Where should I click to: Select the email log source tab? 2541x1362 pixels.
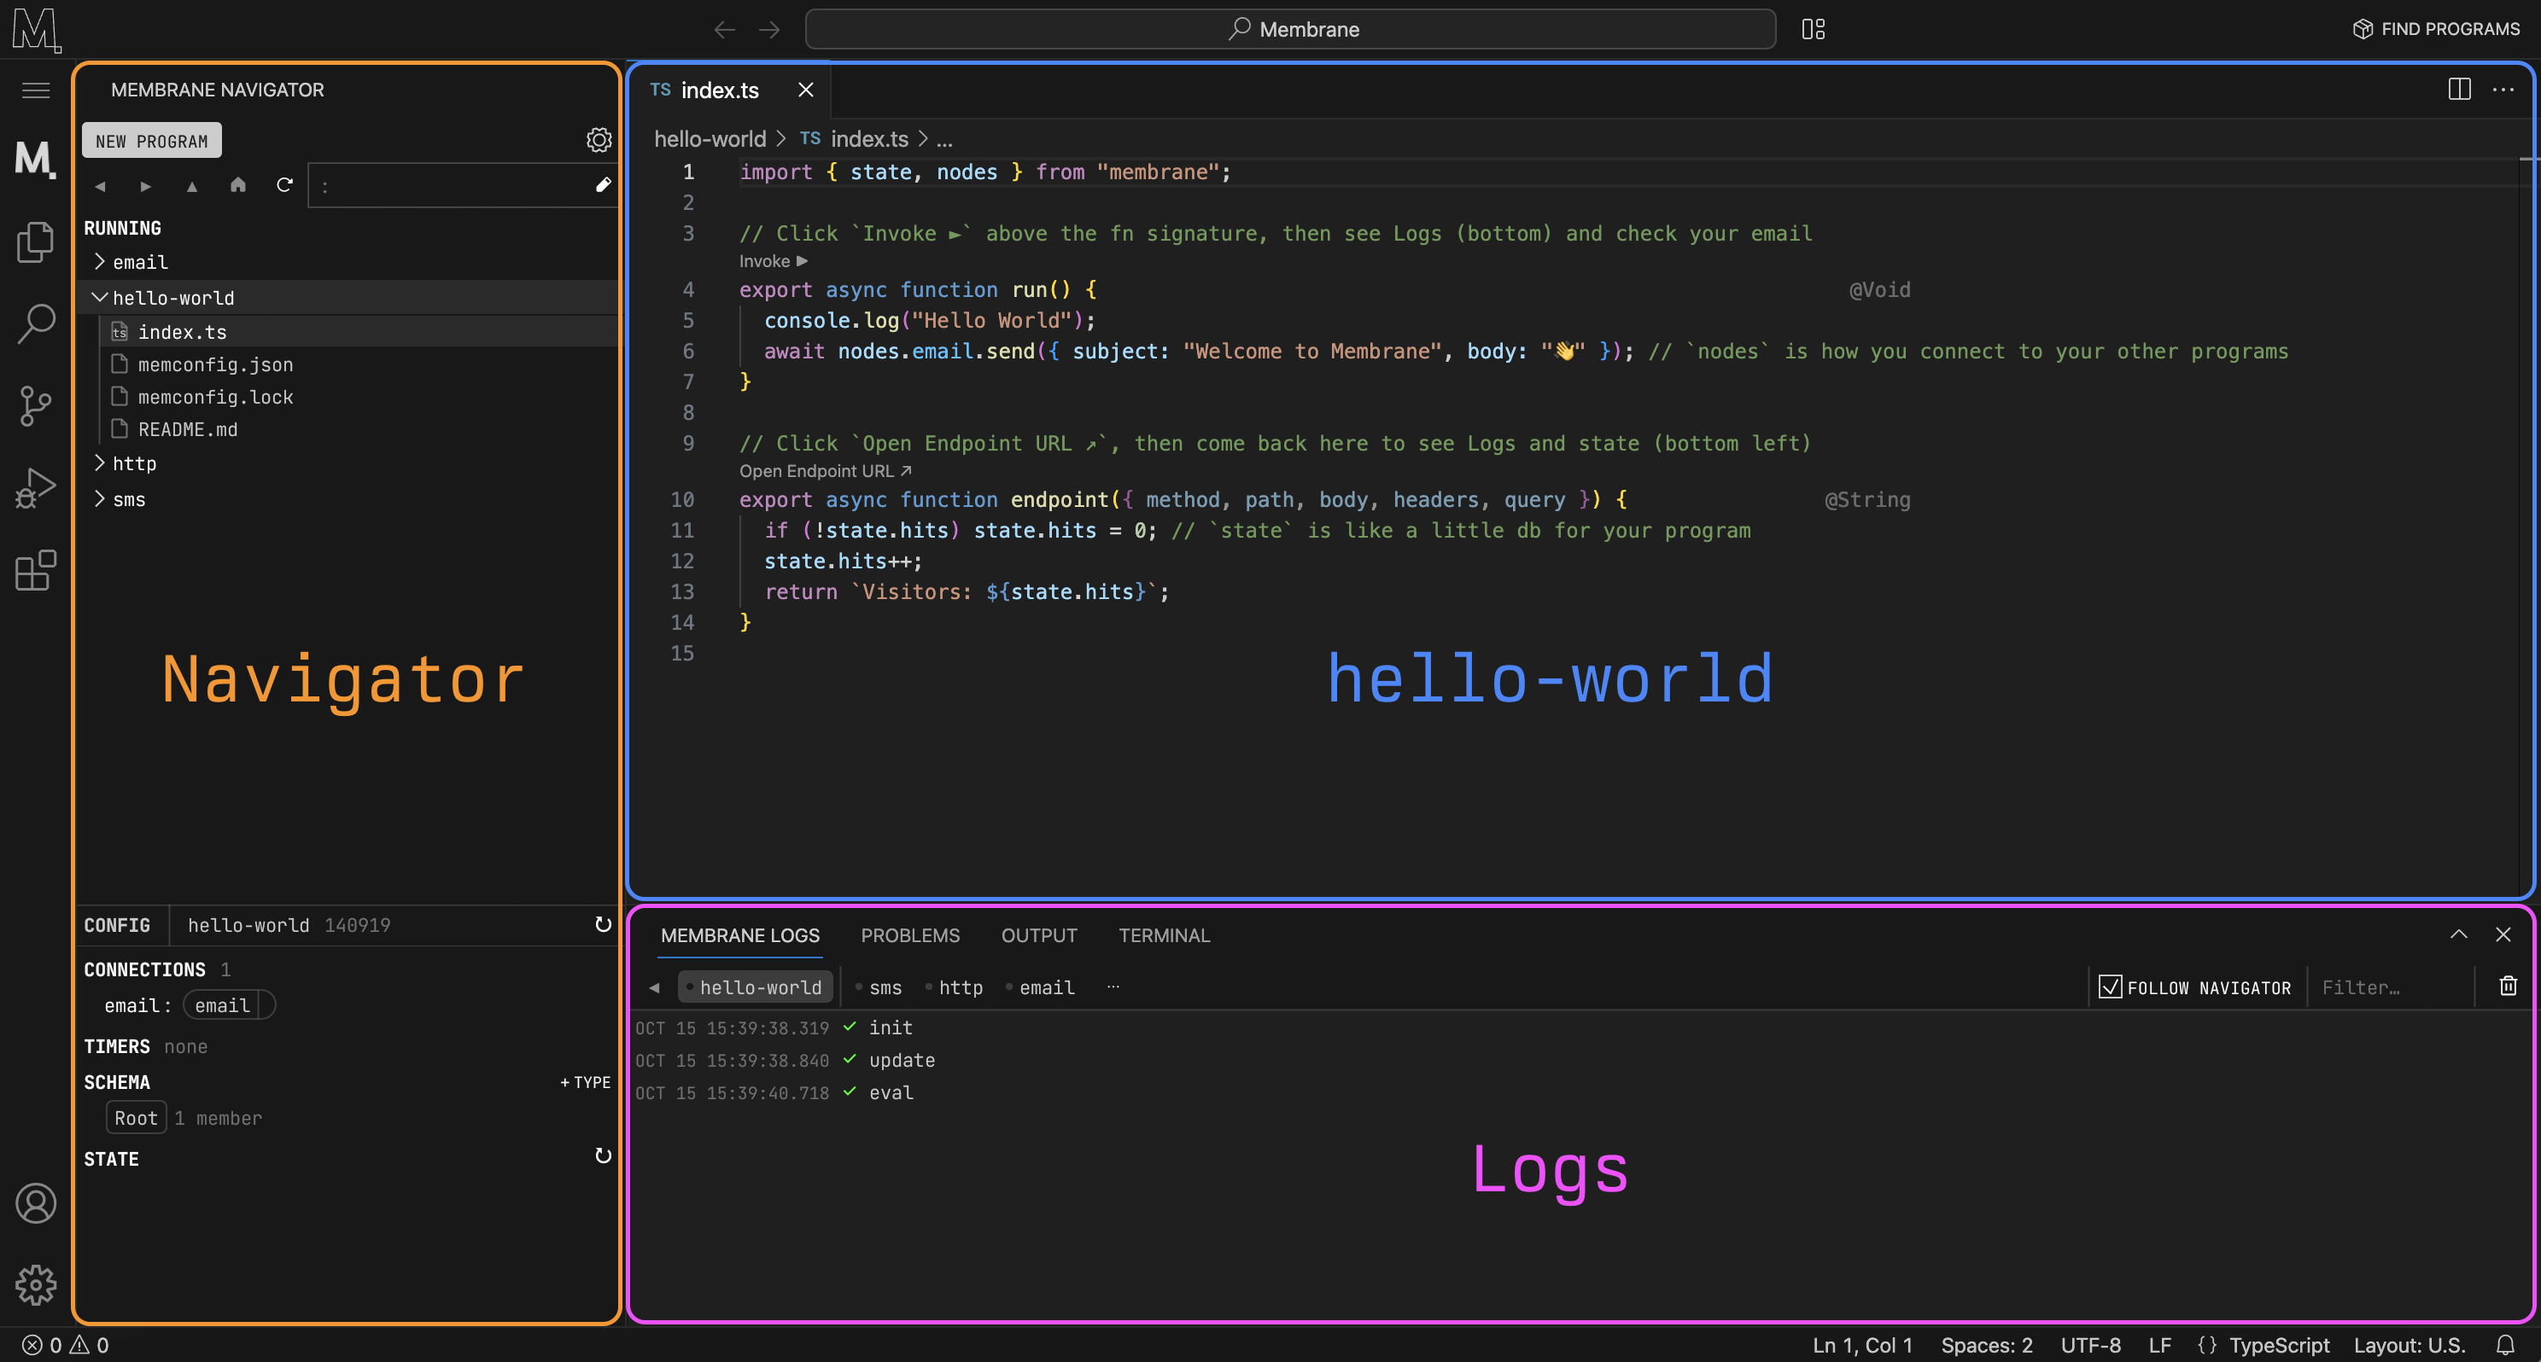pyautogui.click(x=1040, y=987)
